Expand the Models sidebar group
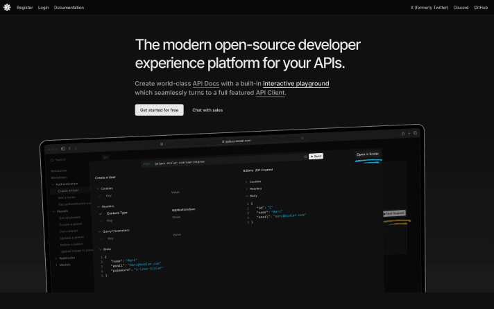This screenshot has width=494, height=309. (x=63, y=265)
